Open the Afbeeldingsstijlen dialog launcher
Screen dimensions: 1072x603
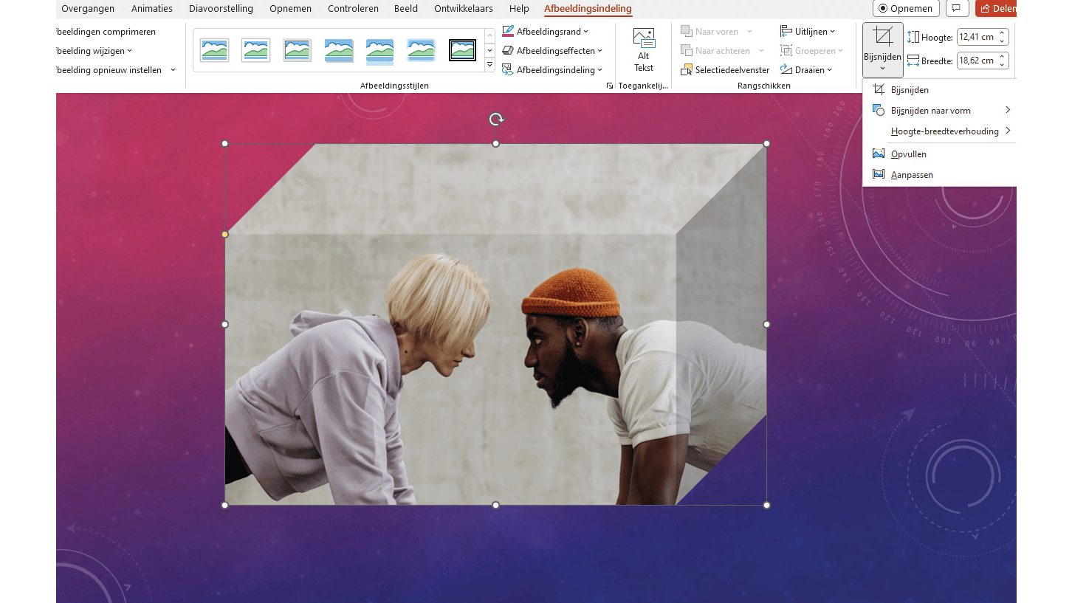[x=610, y=86]
